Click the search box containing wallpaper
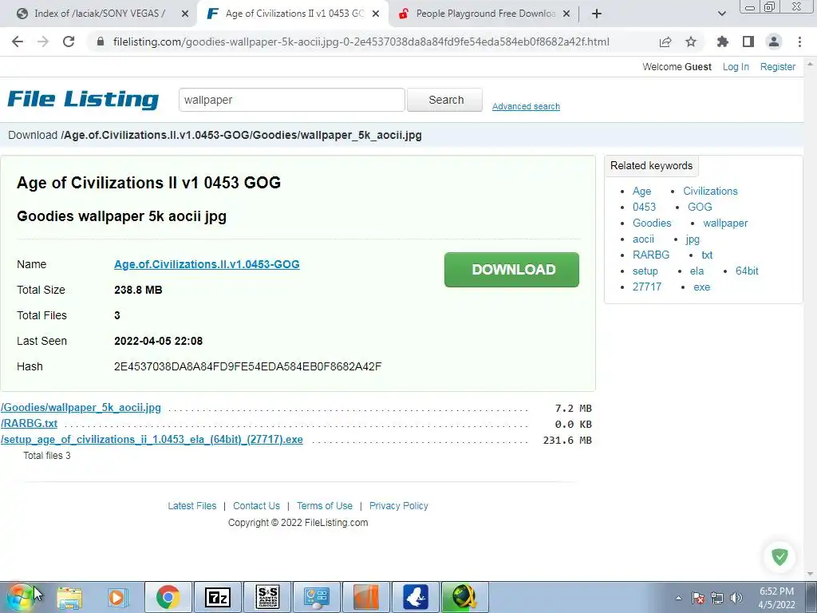817x613 pixels. pyautogui.click(x=292, y=100)
